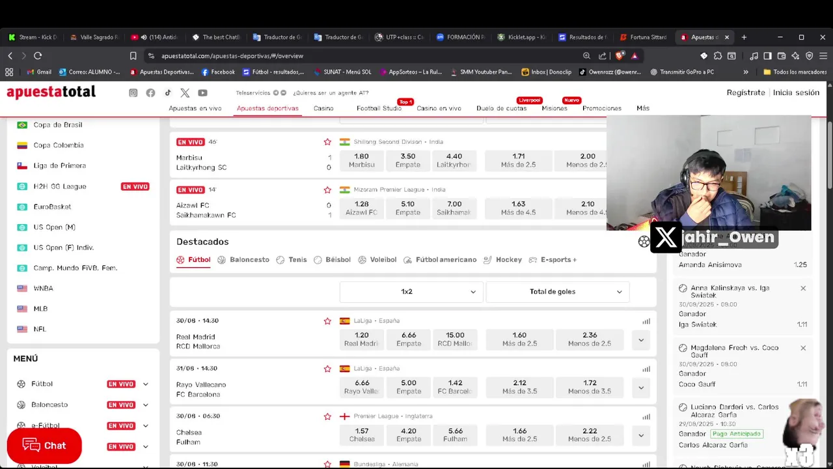Click the browser bookmark icon left of URL
Screen dimensions: 833x469
click(x=133, y=56)
